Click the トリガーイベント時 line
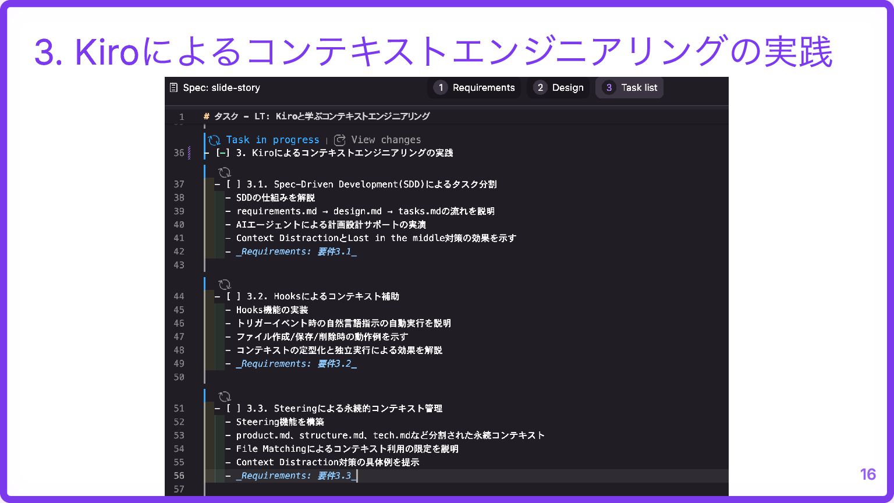 [x=343, y=324]
